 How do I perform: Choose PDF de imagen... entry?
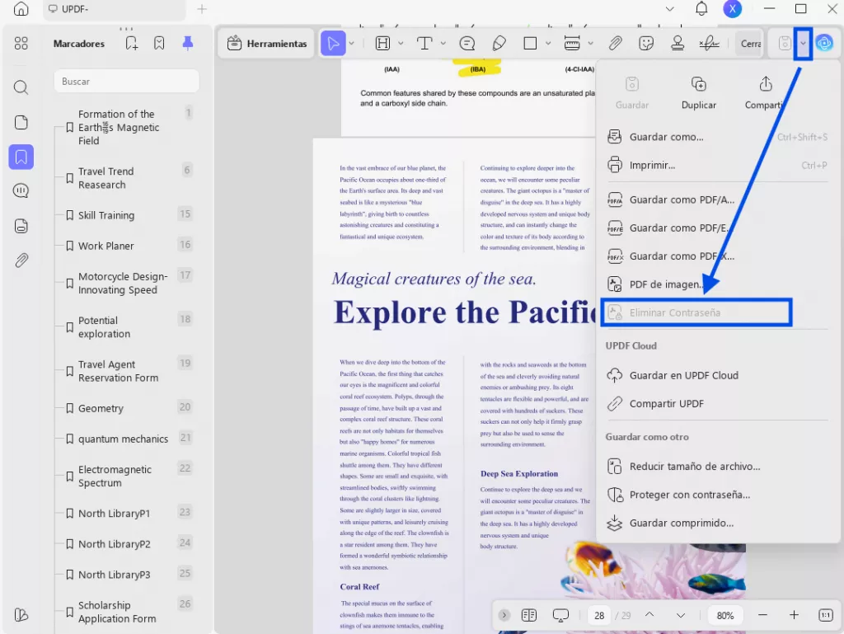(x=718, y=284)
